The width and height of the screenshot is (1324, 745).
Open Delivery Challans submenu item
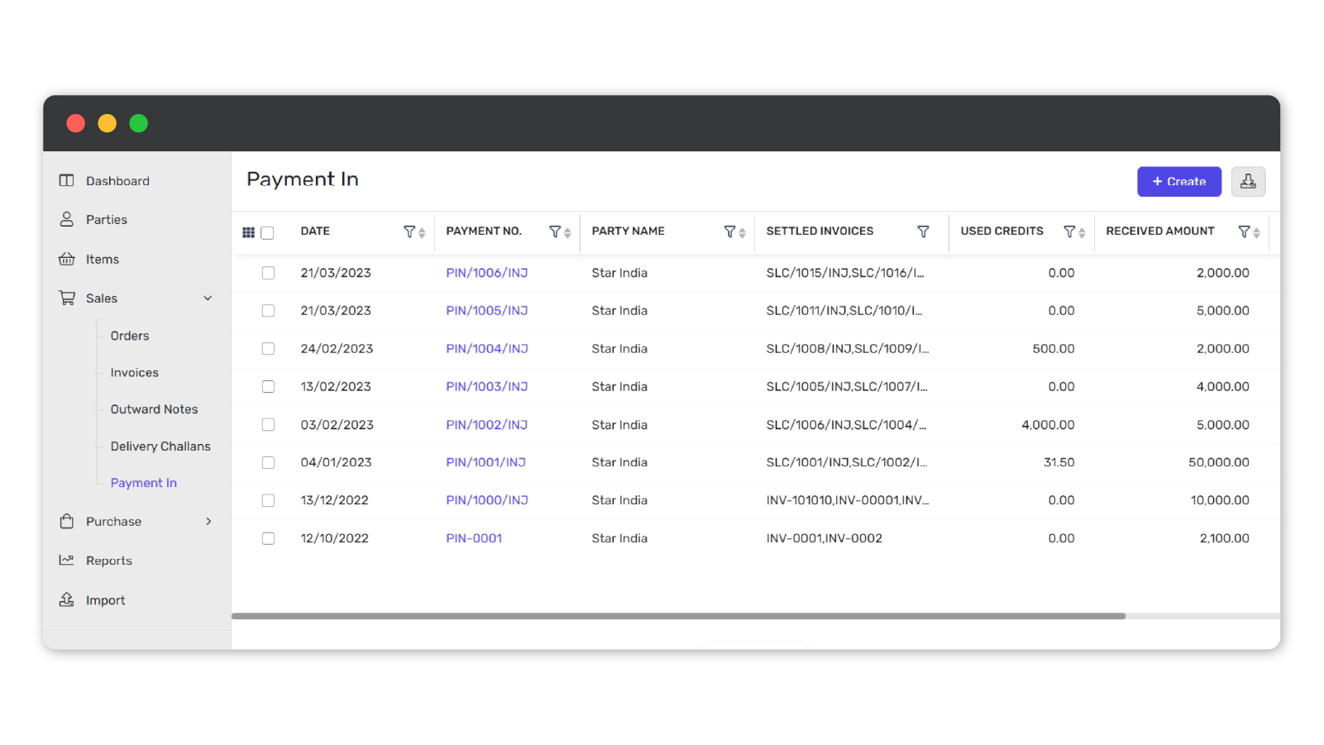point(160,447)
